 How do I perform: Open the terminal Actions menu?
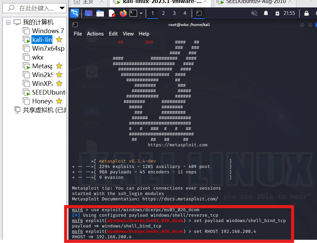[95, 34]
